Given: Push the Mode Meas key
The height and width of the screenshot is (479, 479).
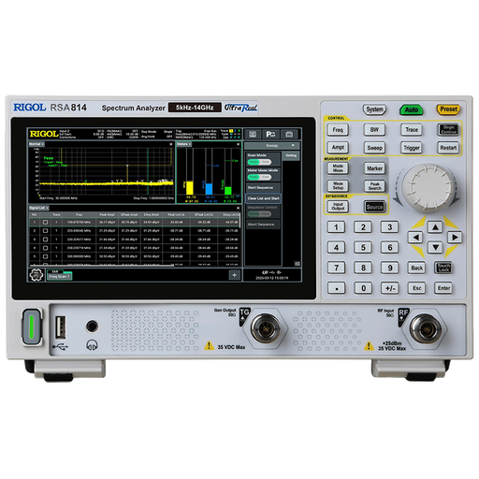Looking at the screenshot, I should (x=338, y=168).
